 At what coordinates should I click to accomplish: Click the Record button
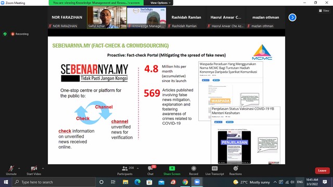pos(194,170)
